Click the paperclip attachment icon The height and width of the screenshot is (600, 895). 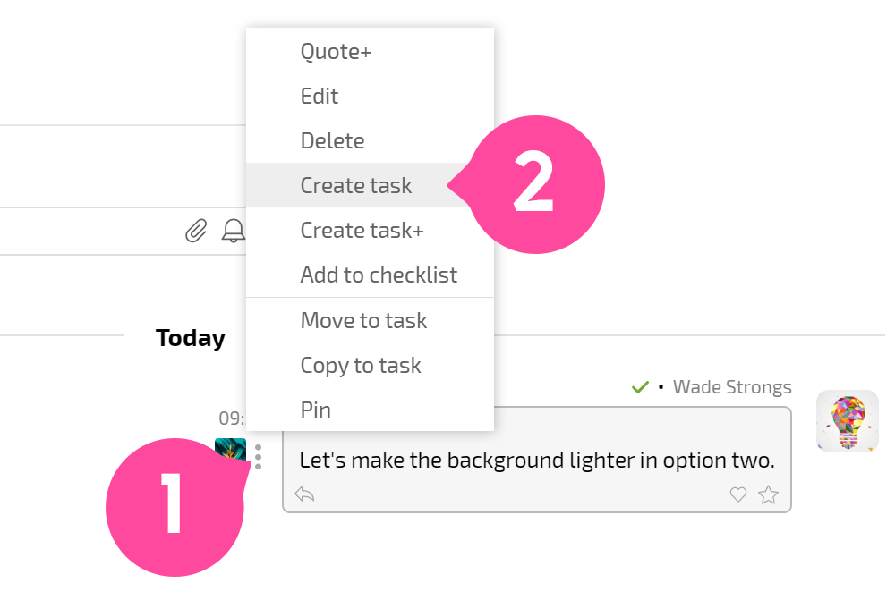coord(196,231)
